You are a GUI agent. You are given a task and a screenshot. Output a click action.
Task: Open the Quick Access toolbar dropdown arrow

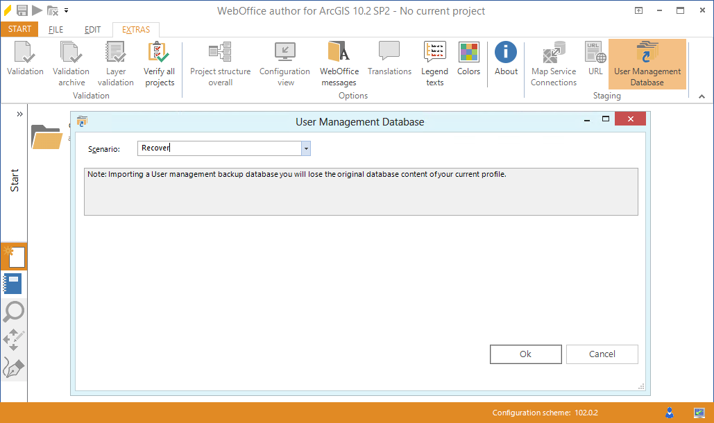click(66, 10)
